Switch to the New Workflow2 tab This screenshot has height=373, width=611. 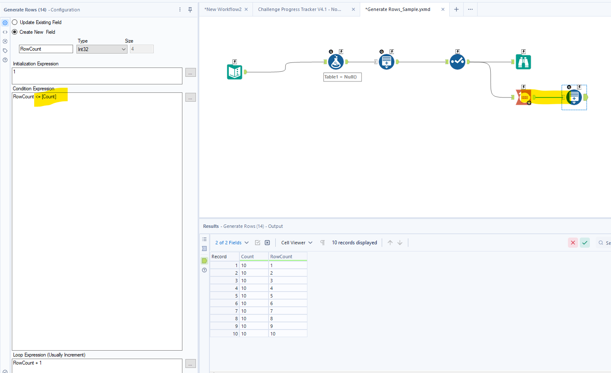[x=223, y=9]
